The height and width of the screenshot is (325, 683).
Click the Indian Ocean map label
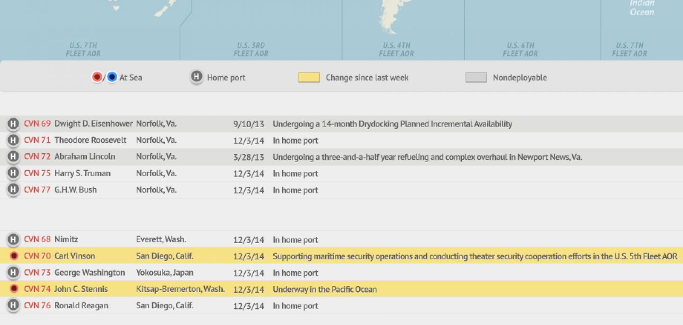642,8
